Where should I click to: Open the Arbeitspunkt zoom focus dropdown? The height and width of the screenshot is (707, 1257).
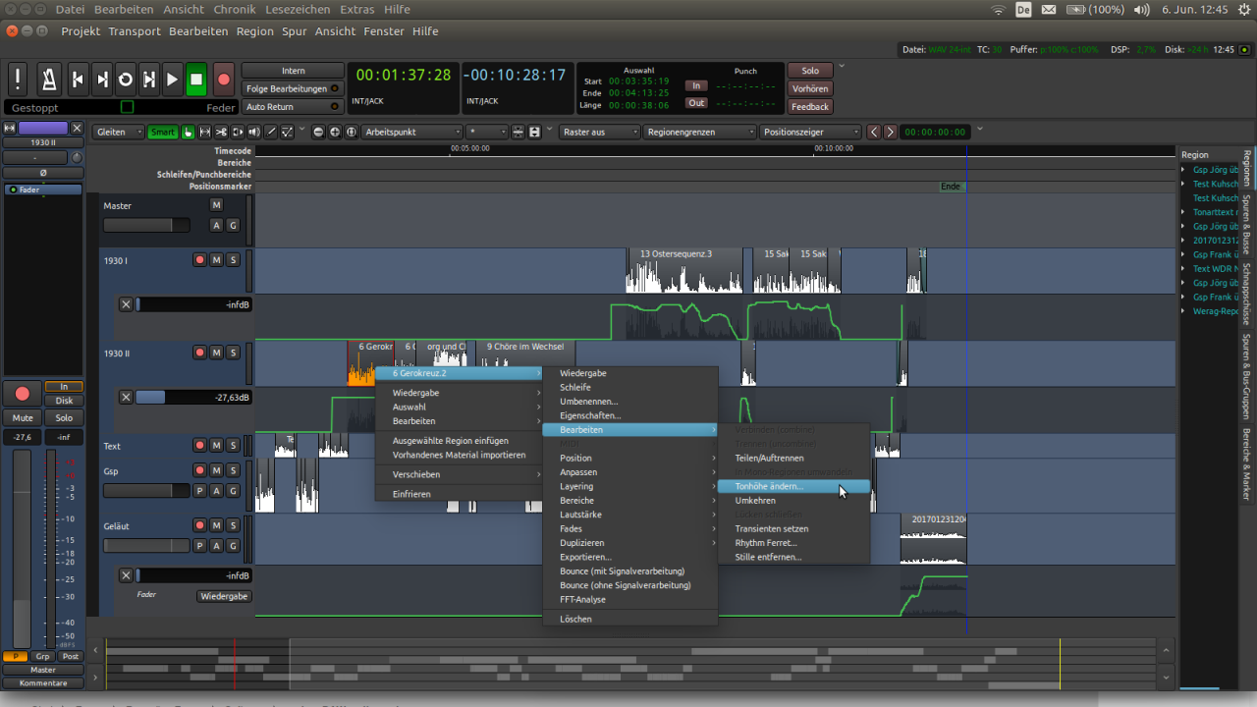coord(411,132)
